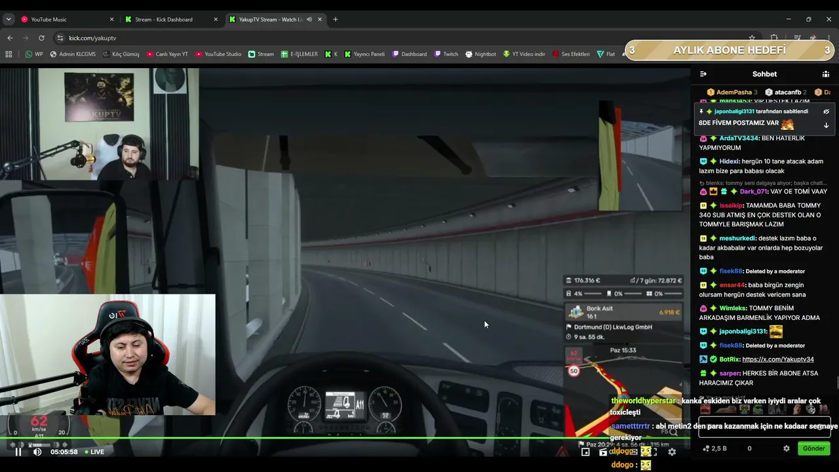The height and width of the screenshot is (472, 839).
Task: Open the Ses Efektleri bookmark
Action: pyautogui.click(x=571, y=54)
